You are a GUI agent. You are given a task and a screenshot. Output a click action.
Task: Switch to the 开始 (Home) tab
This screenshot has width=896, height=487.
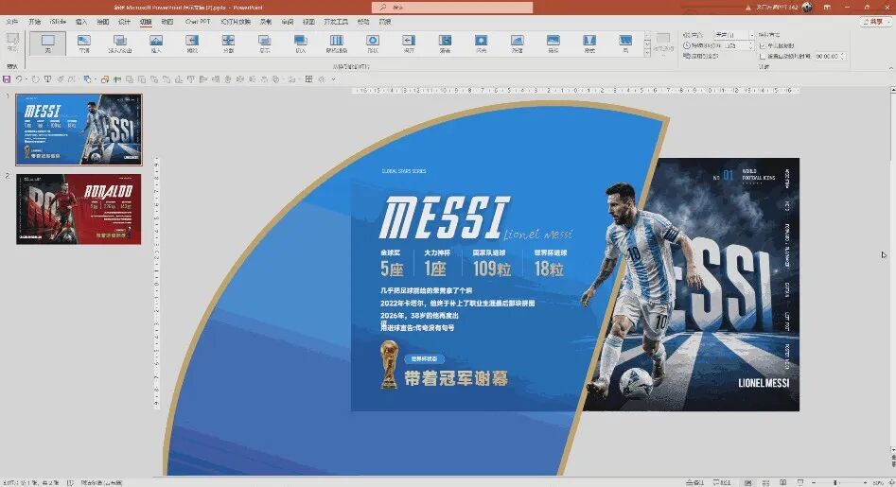[x=35, y=22]
